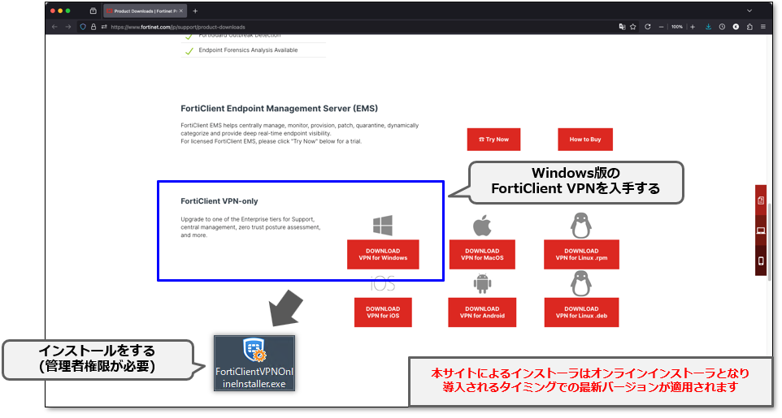
Task: Click the Android robot icon
Action: 482,283
